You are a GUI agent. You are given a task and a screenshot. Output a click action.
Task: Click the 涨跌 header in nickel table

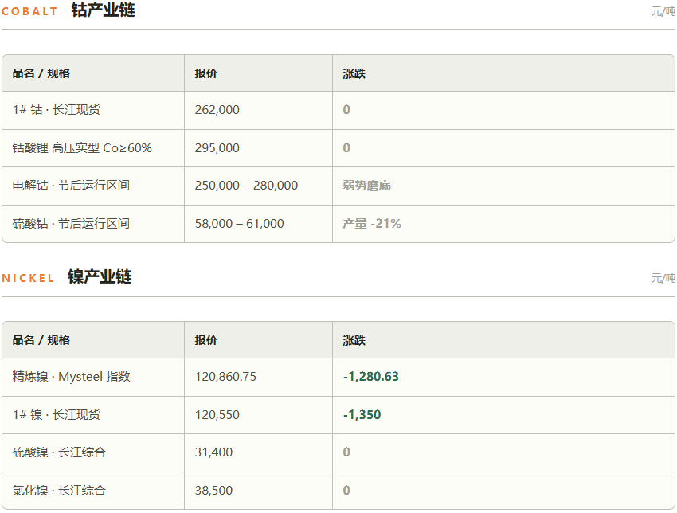pos(354,340)
